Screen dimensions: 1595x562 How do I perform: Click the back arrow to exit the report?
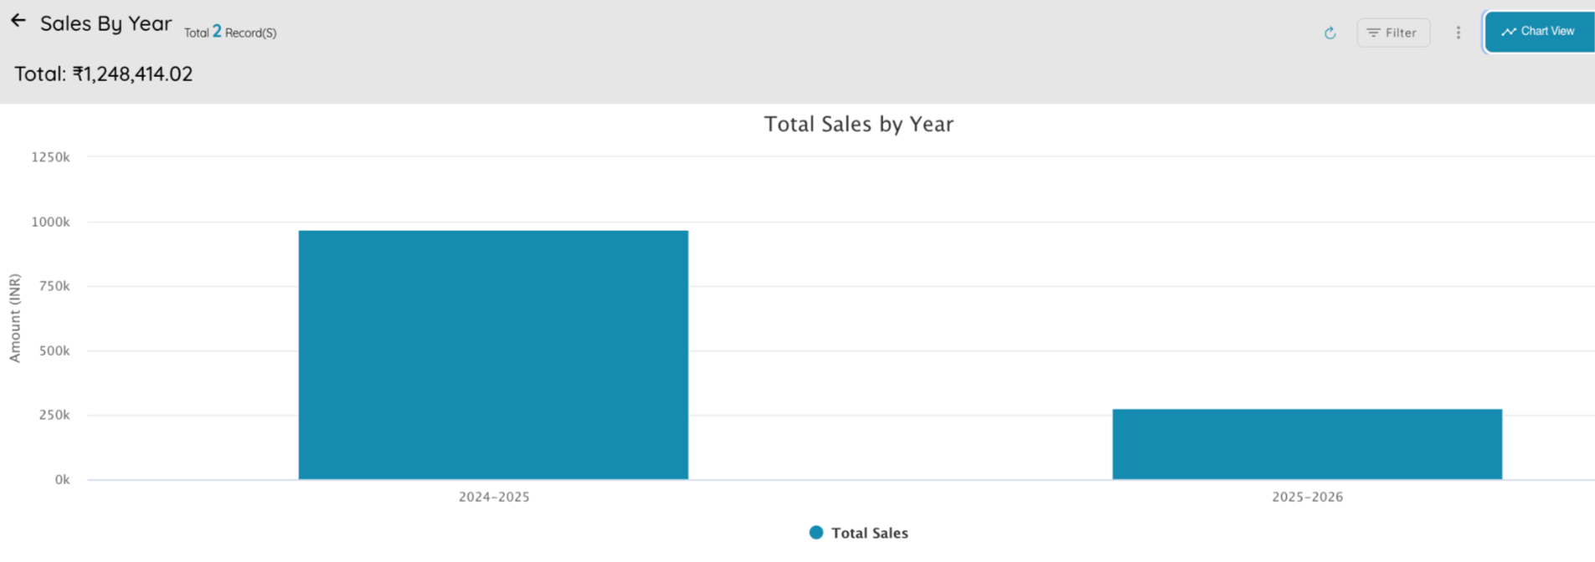[x=18, y=21]
